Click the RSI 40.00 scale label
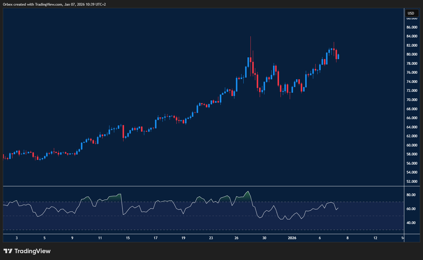423x260 pixels. click(411, 223)
